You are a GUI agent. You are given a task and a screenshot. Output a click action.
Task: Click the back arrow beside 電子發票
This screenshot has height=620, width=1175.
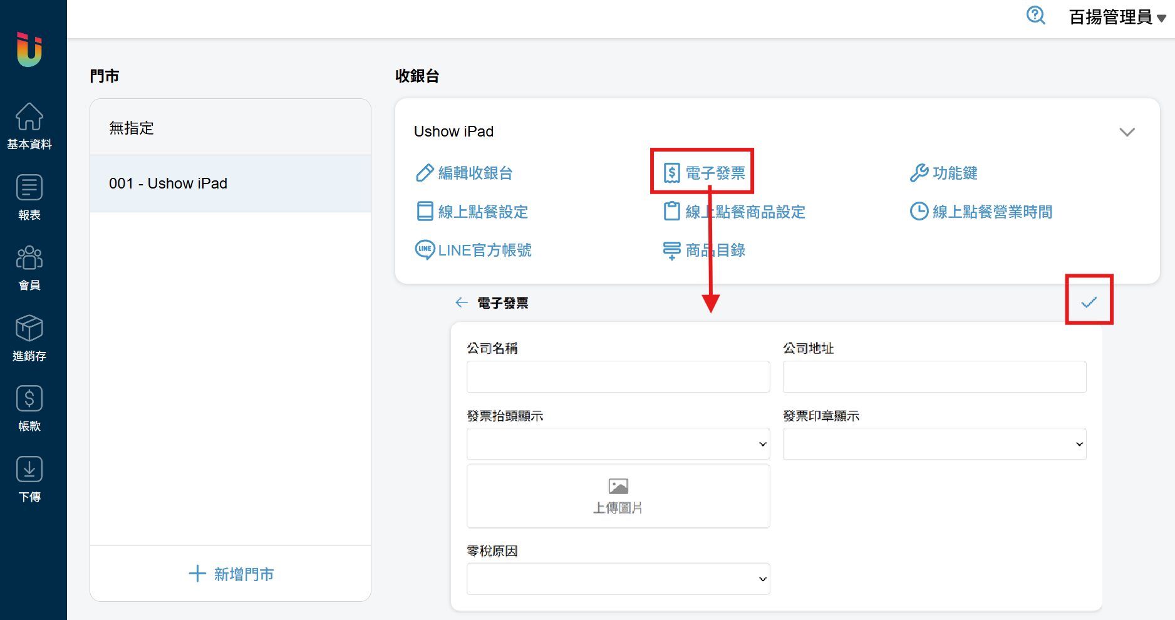click(x=462, y=303)
